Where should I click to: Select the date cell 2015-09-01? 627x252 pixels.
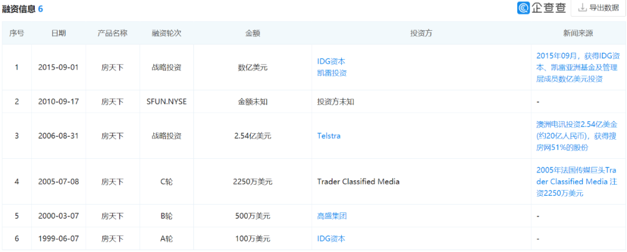click(x=59, y=67)
